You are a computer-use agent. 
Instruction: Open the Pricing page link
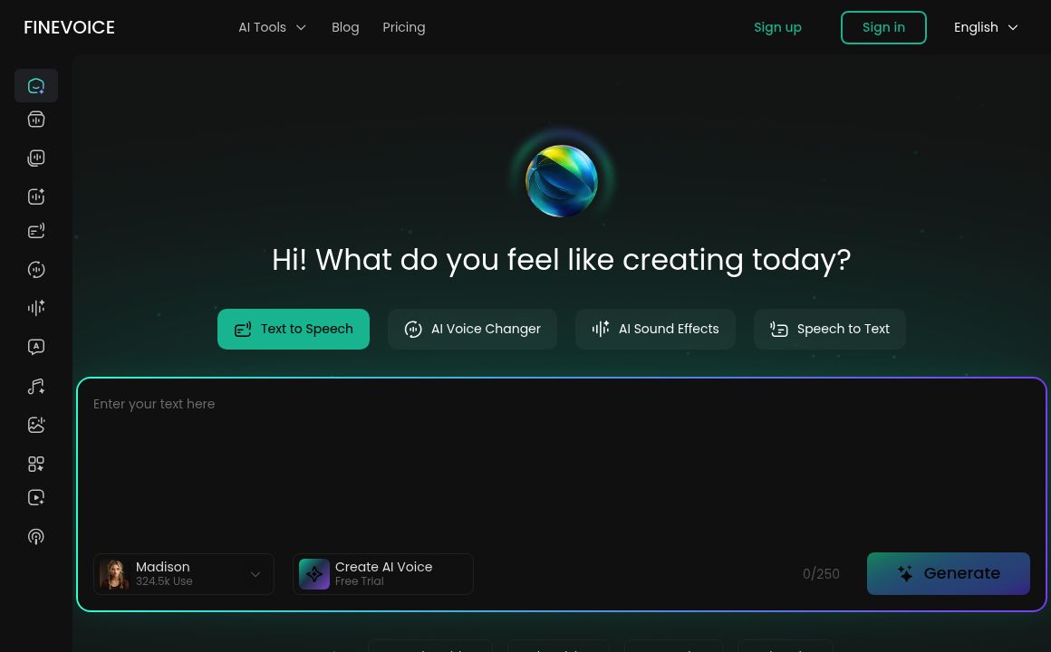point(403,27)
